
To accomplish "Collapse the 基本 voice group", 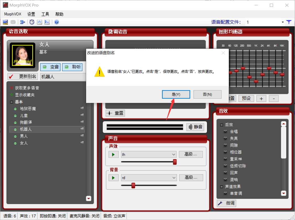I will (12, 102).
